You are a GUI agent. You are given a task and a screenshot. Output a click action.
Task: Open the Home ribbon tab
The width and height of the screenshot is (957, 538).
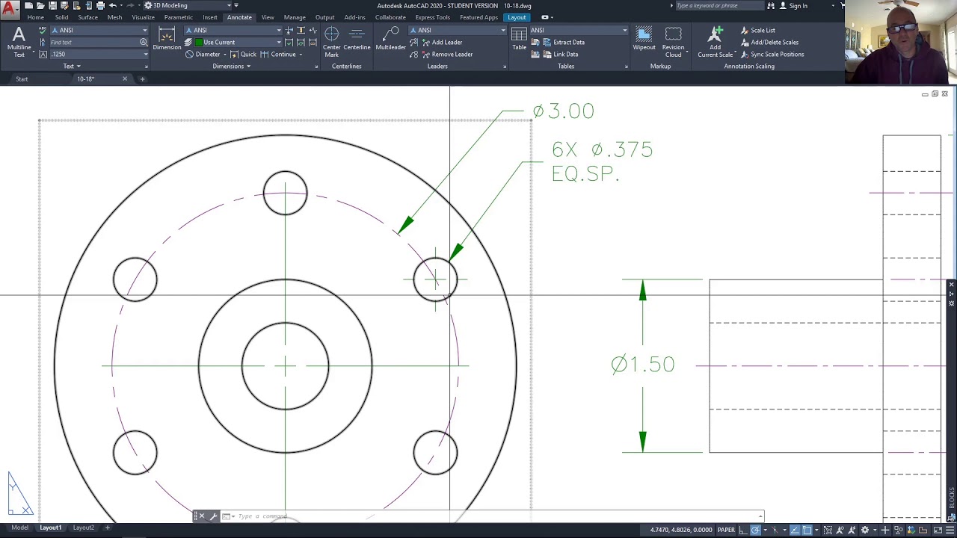point(35,17)
